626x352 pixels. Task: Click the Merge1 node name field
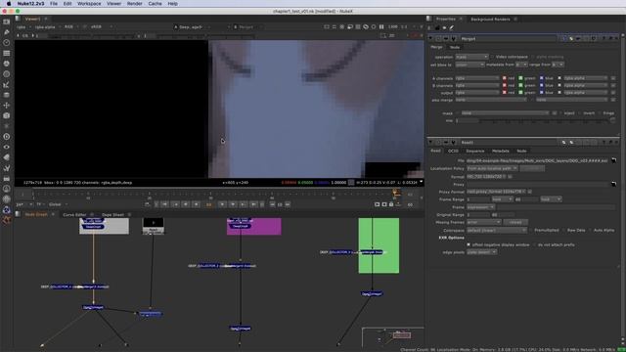point(509,39)
